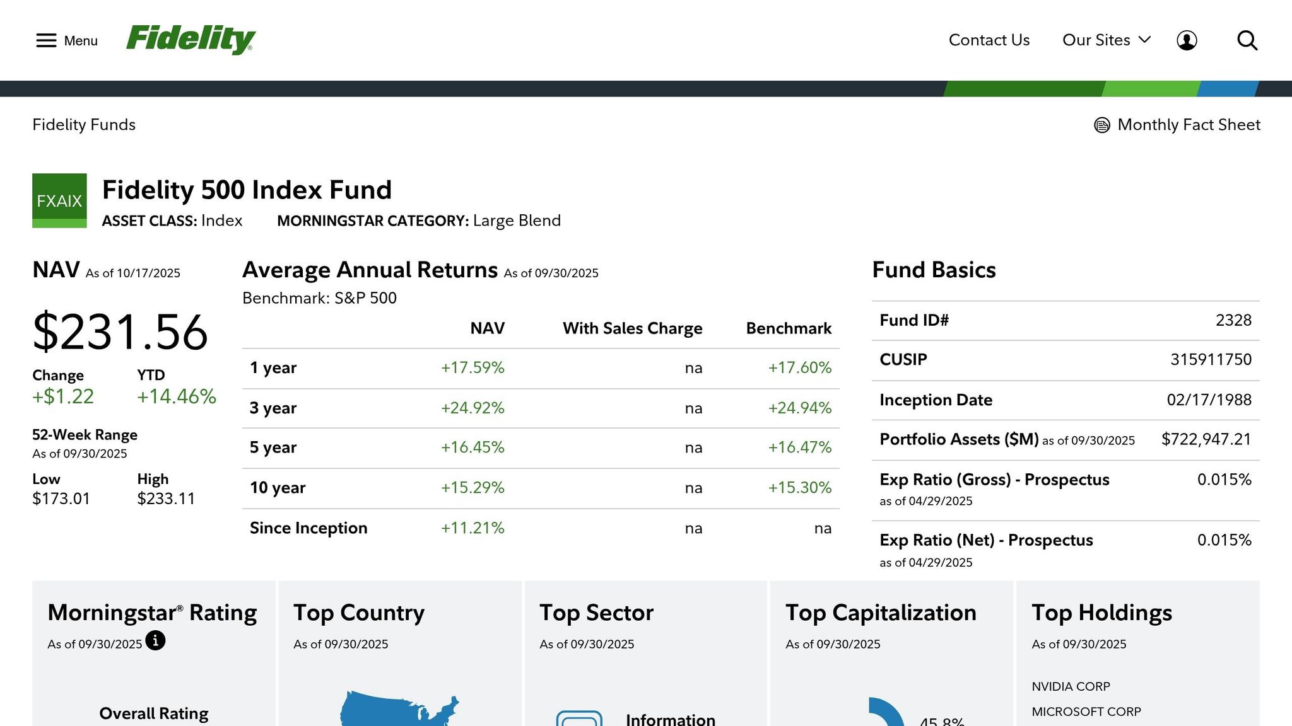
Task: Open the Monthly Fact Sheet link
Action: pos(1189,125)
